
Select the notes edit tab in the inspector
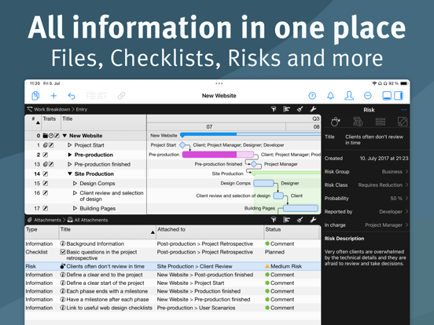click(x=403, y=122)
